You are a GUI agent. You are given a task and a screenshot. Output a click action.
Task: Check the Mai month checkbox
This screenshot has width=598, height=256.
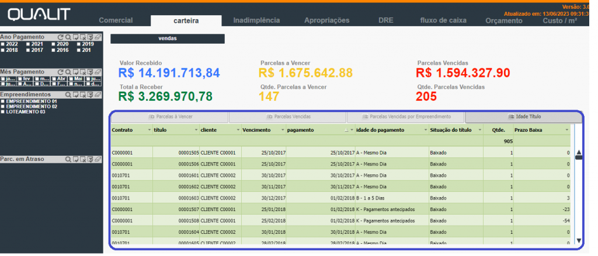[x=71, y=79]
